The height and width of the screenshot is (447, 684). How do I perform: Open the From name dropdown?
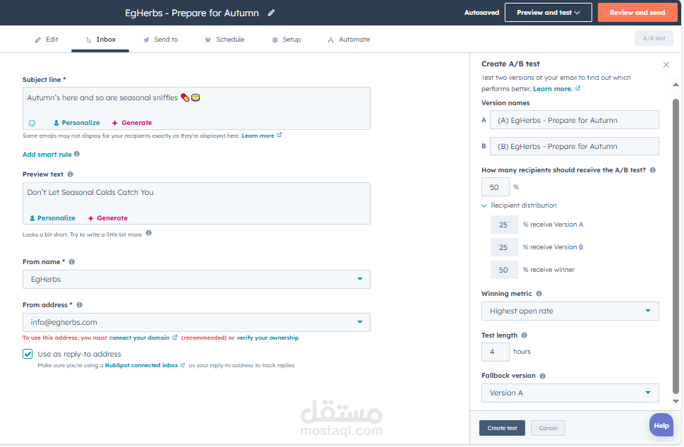196,279
